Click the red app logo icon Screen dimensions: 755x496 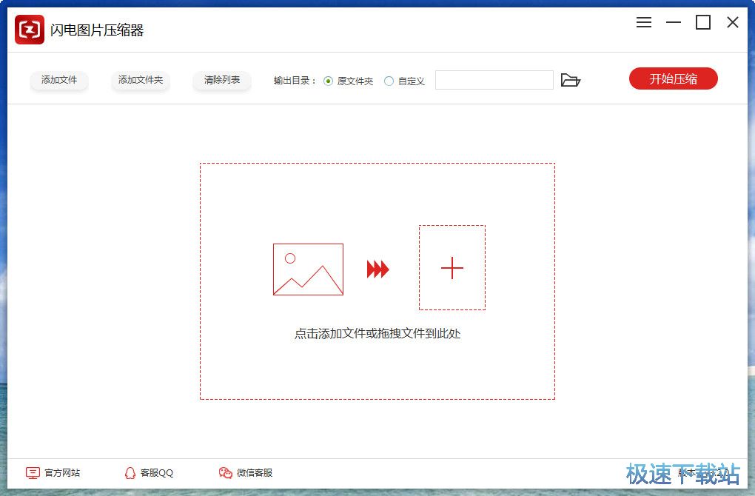[30, 30]
